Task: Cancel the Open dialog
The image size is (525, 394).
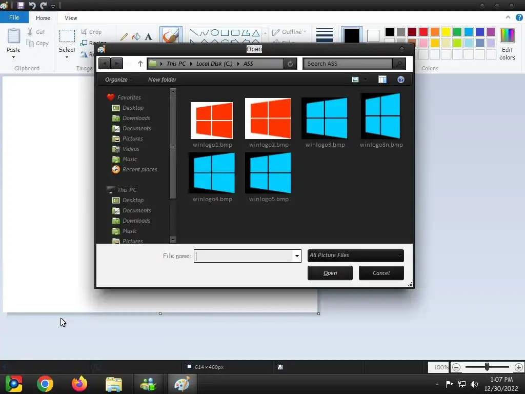Action: (x=381, y=273)
